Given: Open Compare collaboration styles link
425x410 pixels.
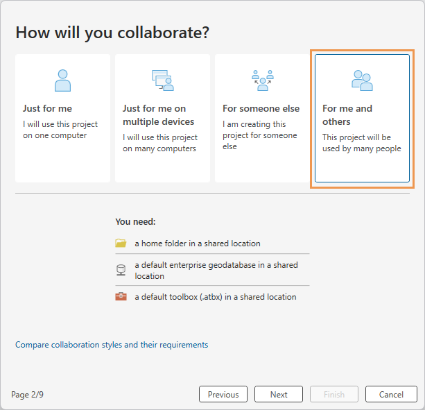Looking at the screenshot, I should click(x=112, y=345).
